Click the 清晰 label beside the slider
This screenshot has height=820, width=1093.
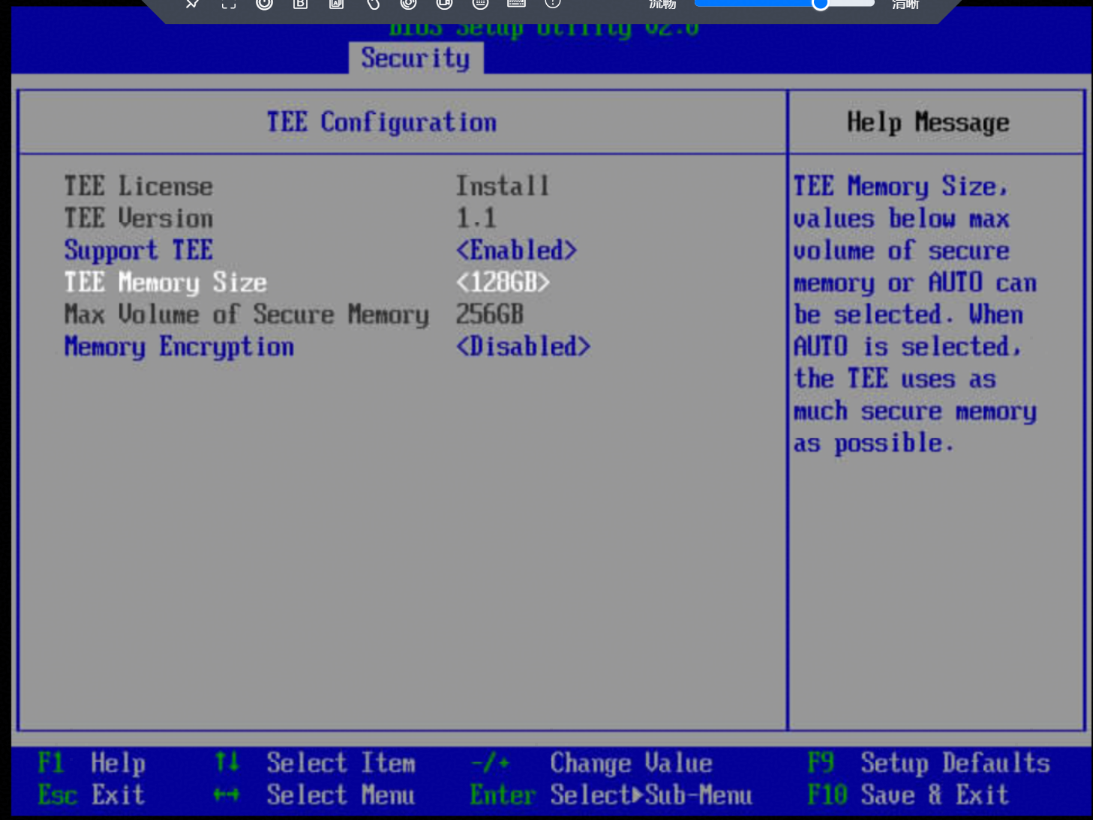pyautogui.click(x=905, y=4)
